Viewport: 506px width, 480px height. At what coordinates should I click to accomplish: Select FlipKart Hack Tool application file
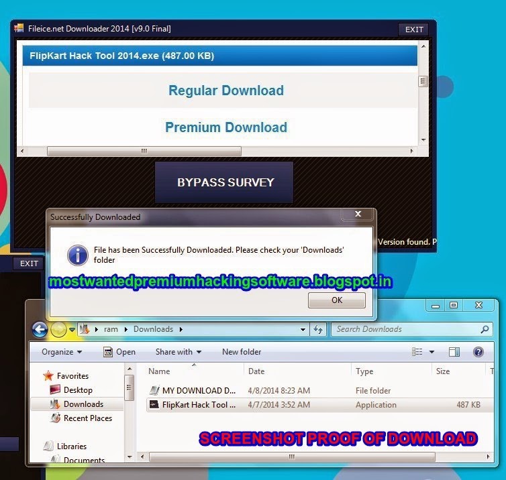pyautogui.click(x=319, y=405)
